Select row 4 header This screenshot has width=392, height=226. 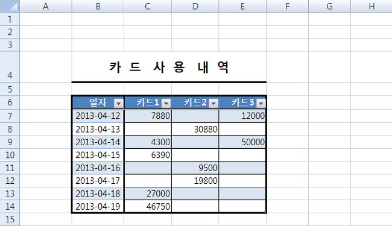pos(10,67)
